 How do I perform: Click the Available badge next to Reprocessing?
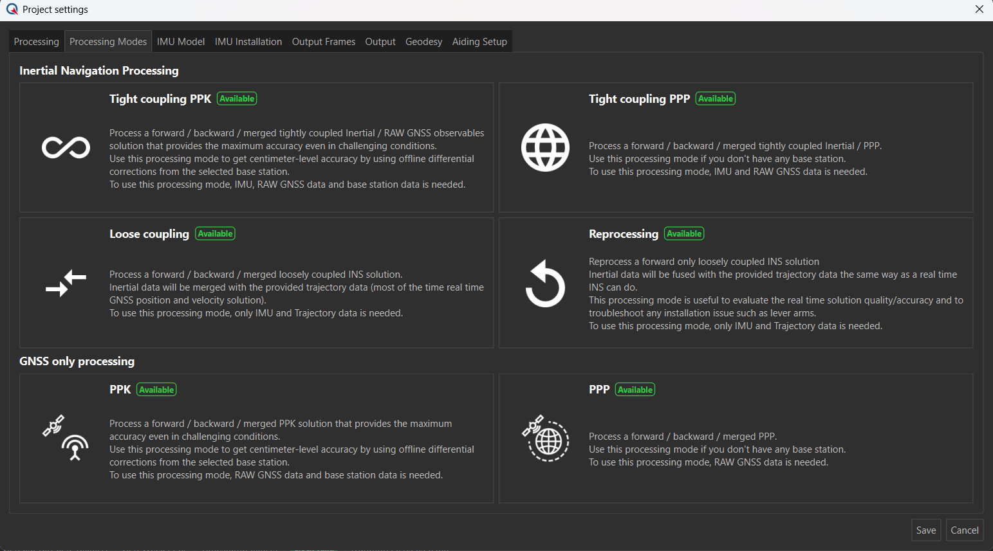684,234
